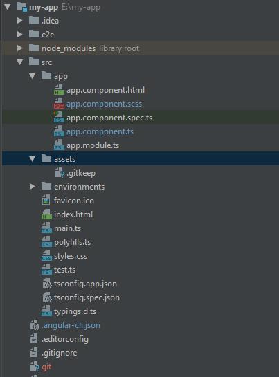Click the environments folder icon

46,186
